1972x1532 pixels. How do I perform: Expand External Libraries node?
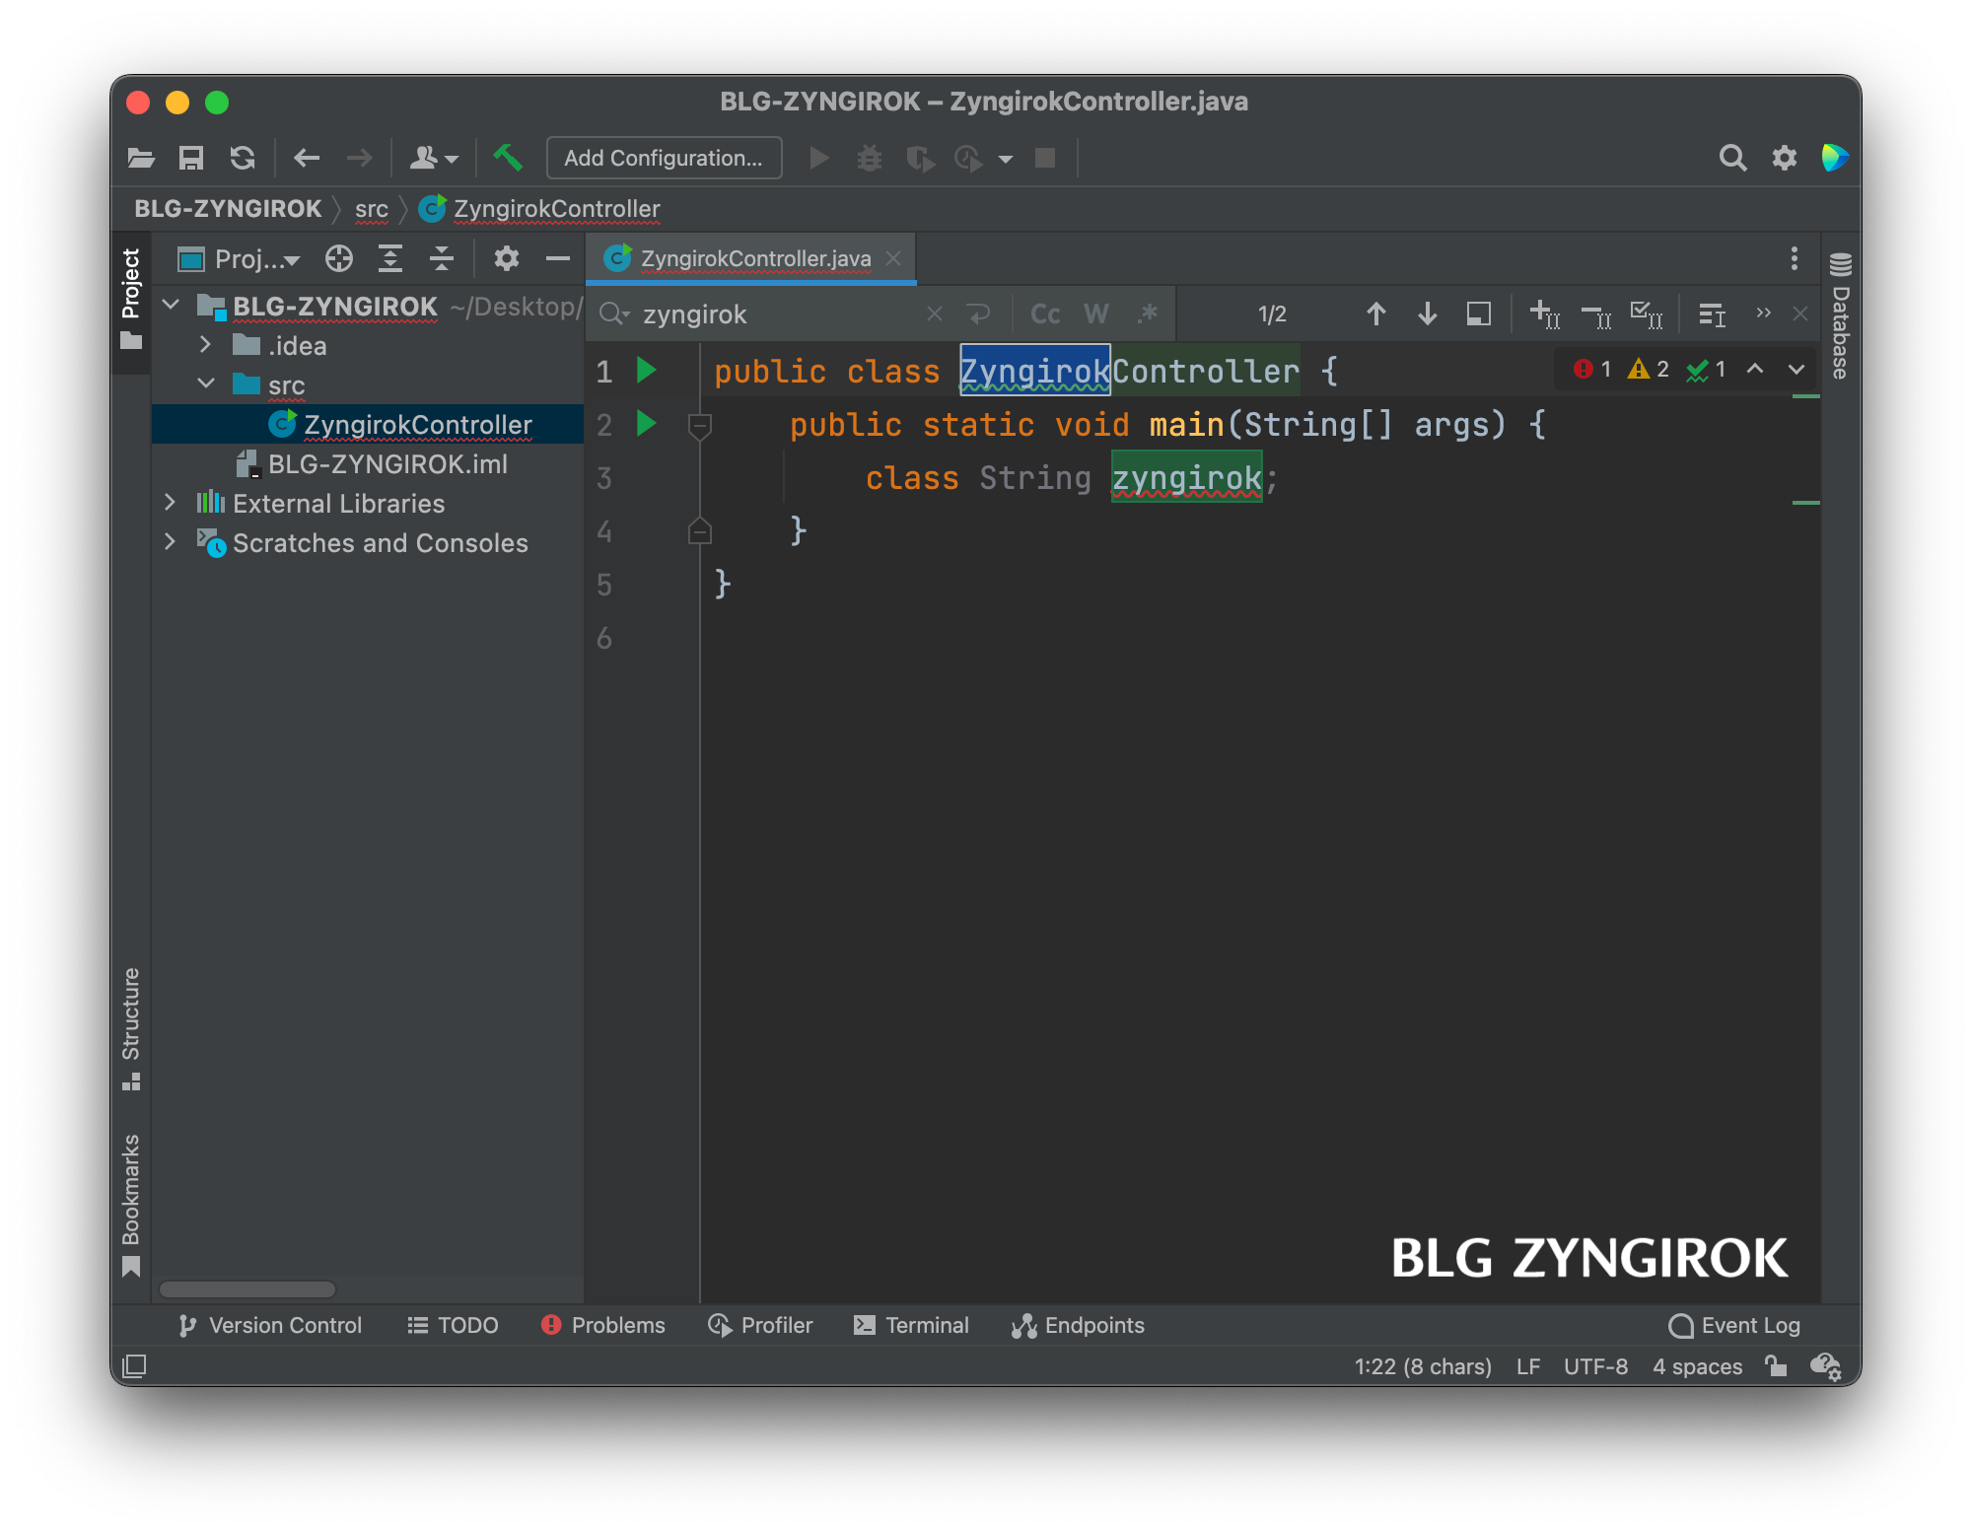click(x=170, y=503)
